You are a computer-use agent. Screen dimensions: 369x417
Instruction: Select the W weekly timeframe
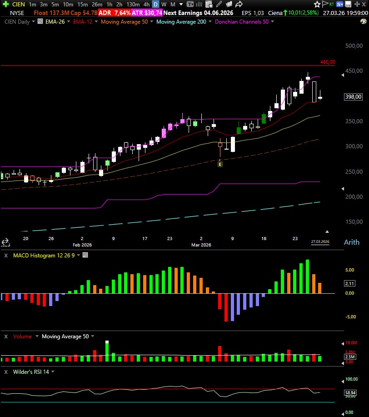pos(164,4)
